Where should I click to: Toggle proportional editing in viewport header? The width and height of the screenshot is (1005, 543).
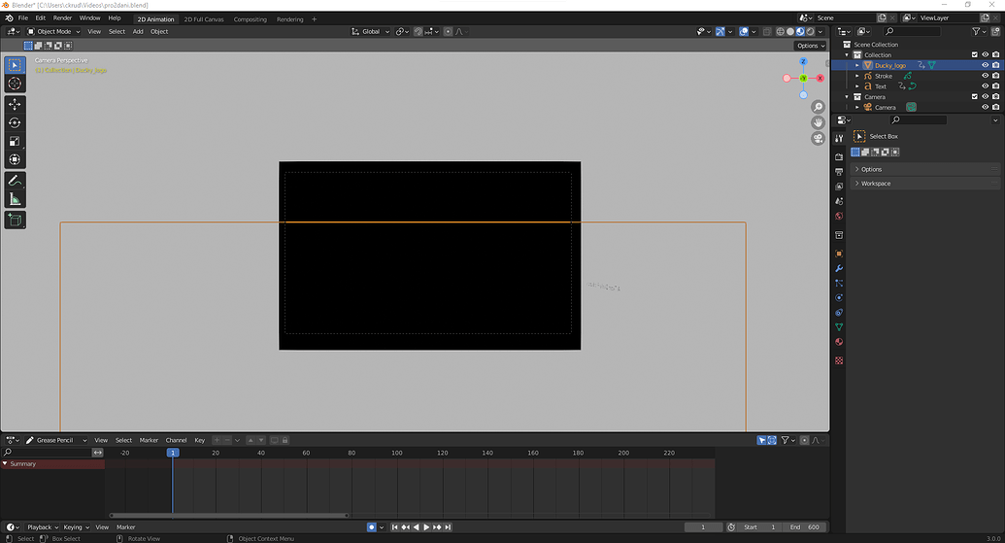point(448,31)
